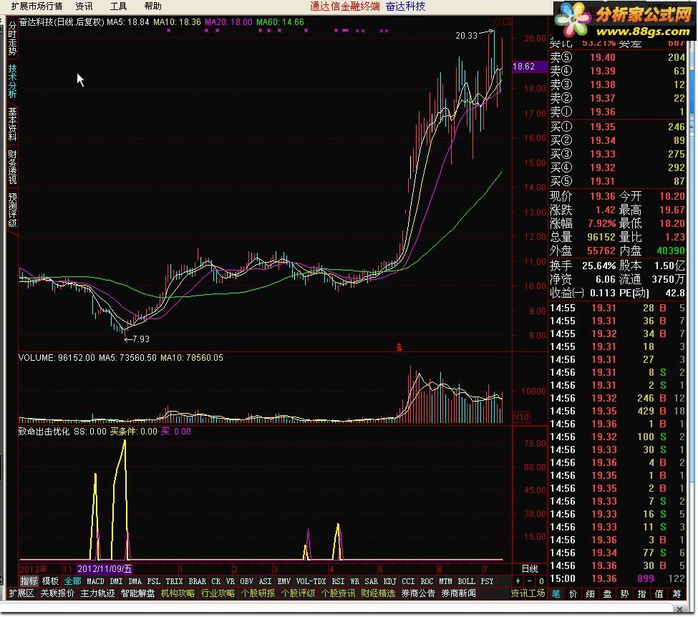Select the 势 trend tab in the bottom right
The image size is (698, 617).
point(624,593)
